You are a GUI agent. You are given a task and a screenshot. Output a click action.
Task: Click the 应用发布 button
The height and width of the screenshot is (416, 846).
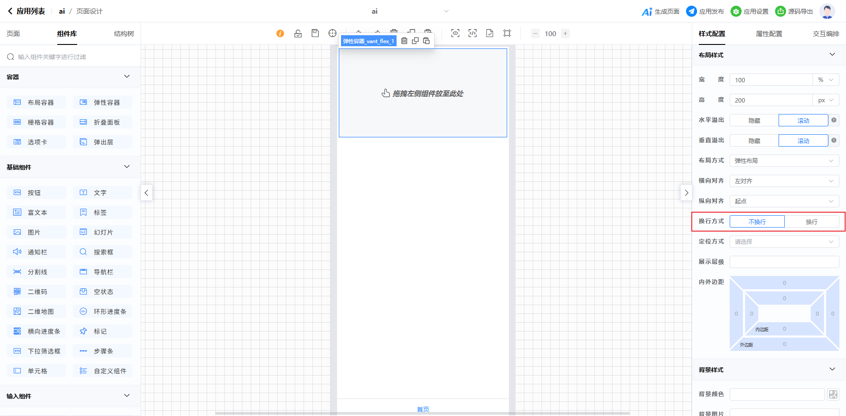point(705,11)
